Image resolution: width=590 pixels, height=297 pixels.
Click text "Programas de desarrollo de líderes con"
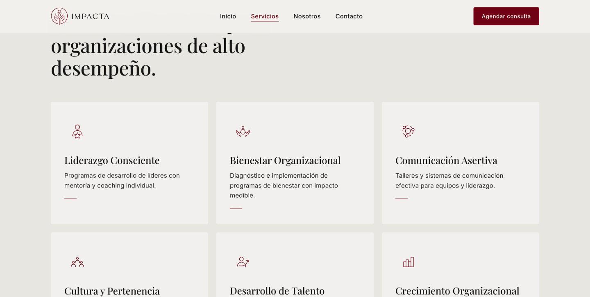coord(122,176)
